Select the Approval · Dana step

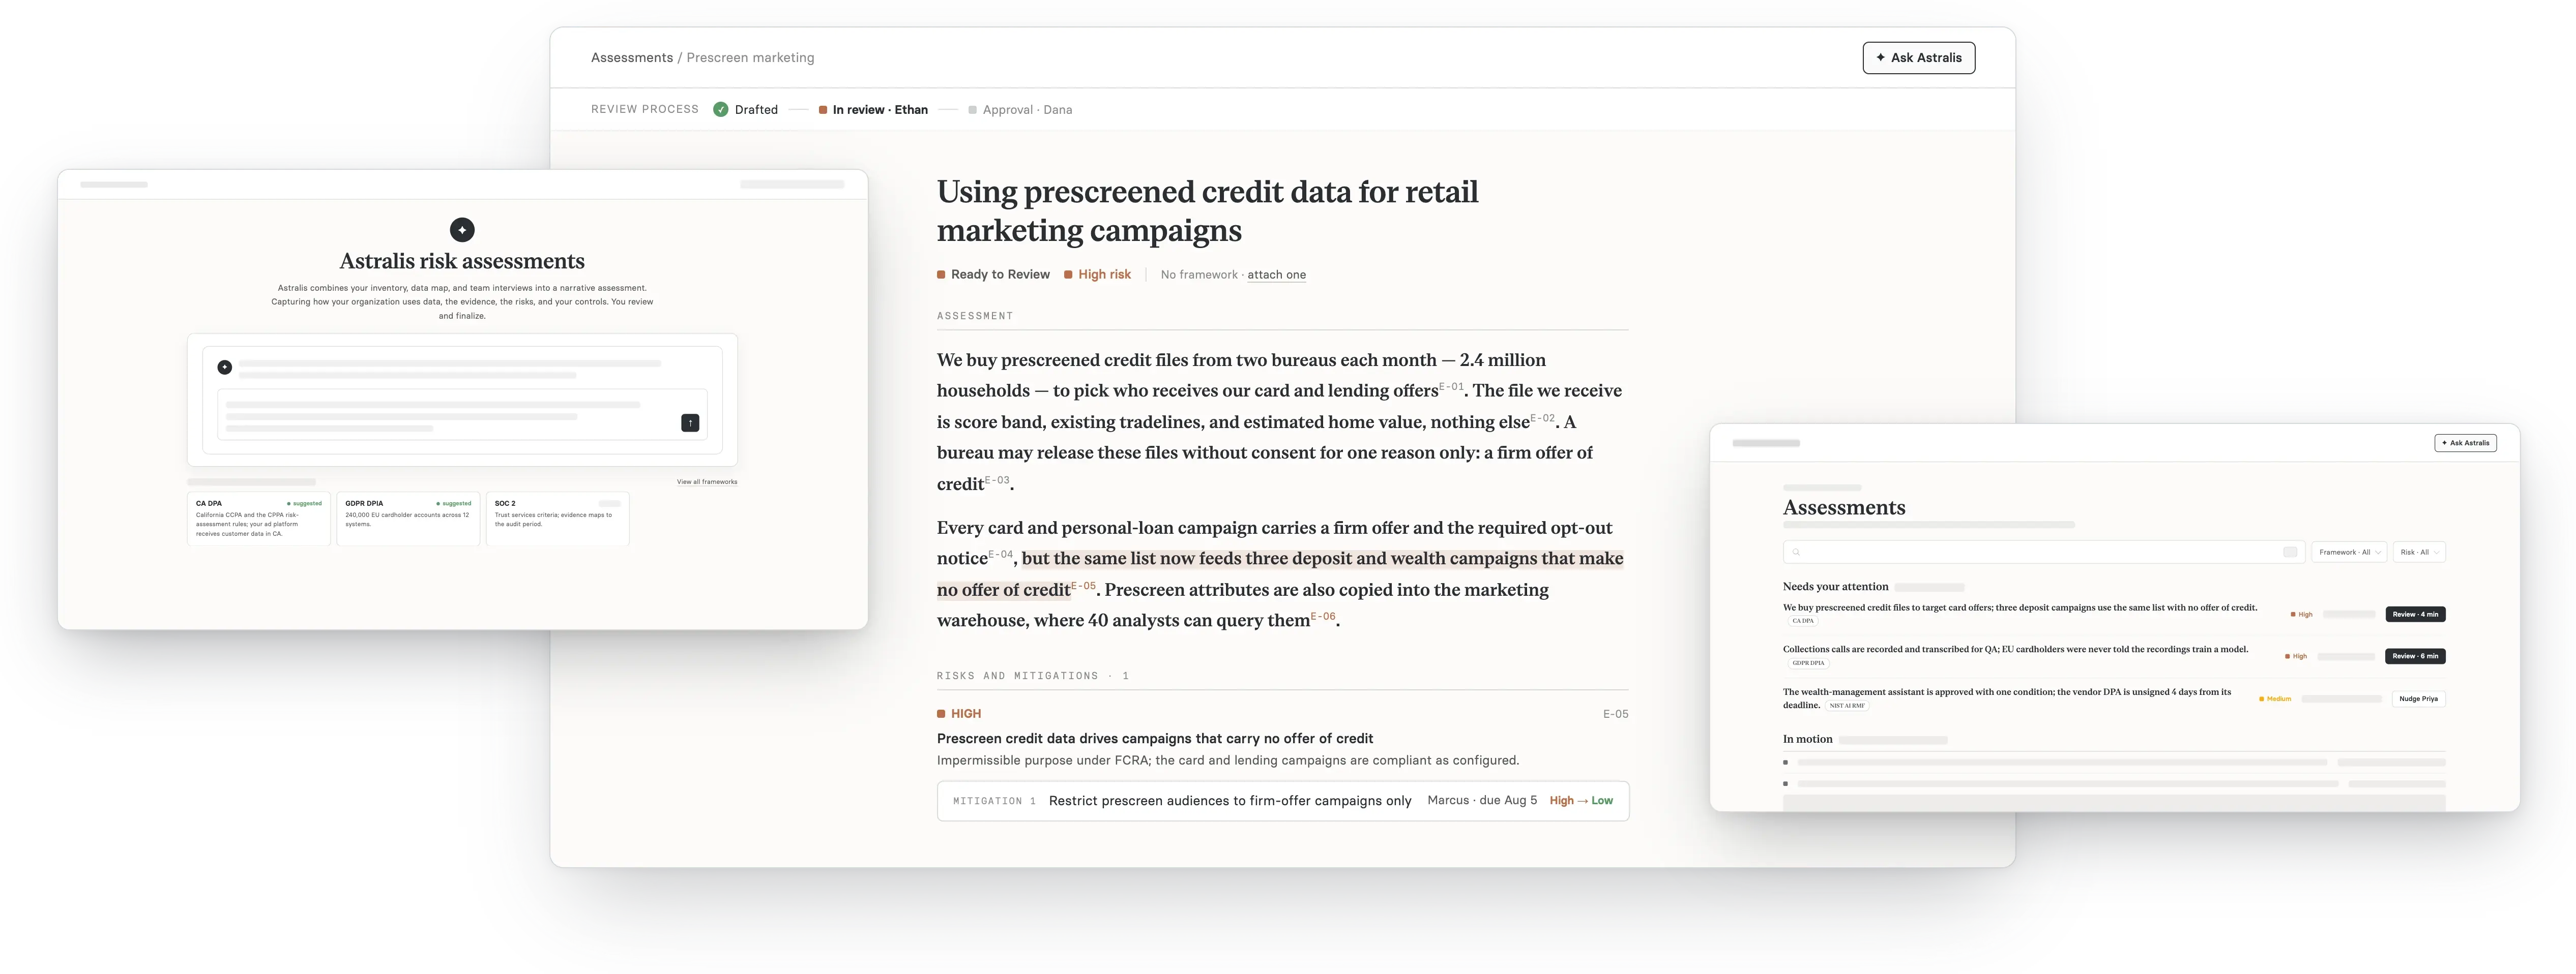[1020, 110]
